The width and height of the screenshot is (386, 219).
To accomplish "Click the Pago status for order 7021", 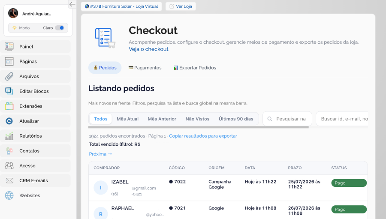I will (349, 209).
